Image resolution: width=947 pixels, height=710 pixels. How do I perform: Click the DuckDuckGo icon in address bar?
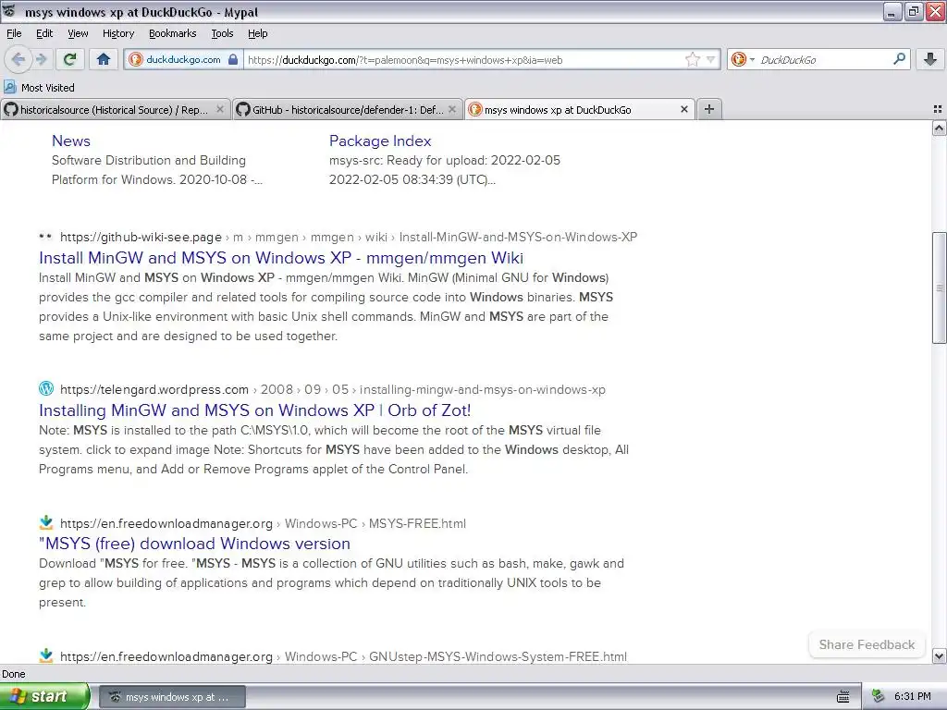[x=136, y=59]
